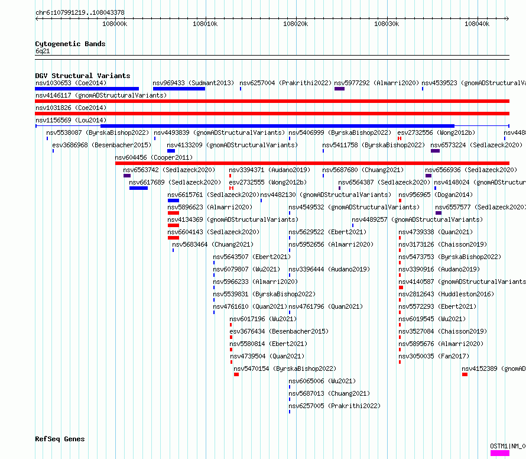This screenshot has width=526, height=459.
Task: Open variant nsv4489257 label
Action: [417, 219]
